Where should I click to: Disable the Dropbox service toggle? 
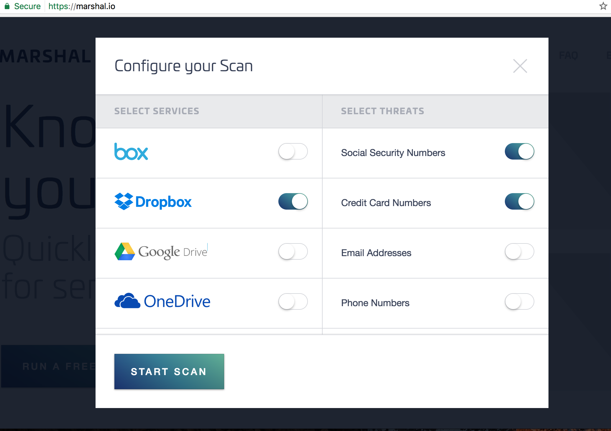(x=293, y=201)
